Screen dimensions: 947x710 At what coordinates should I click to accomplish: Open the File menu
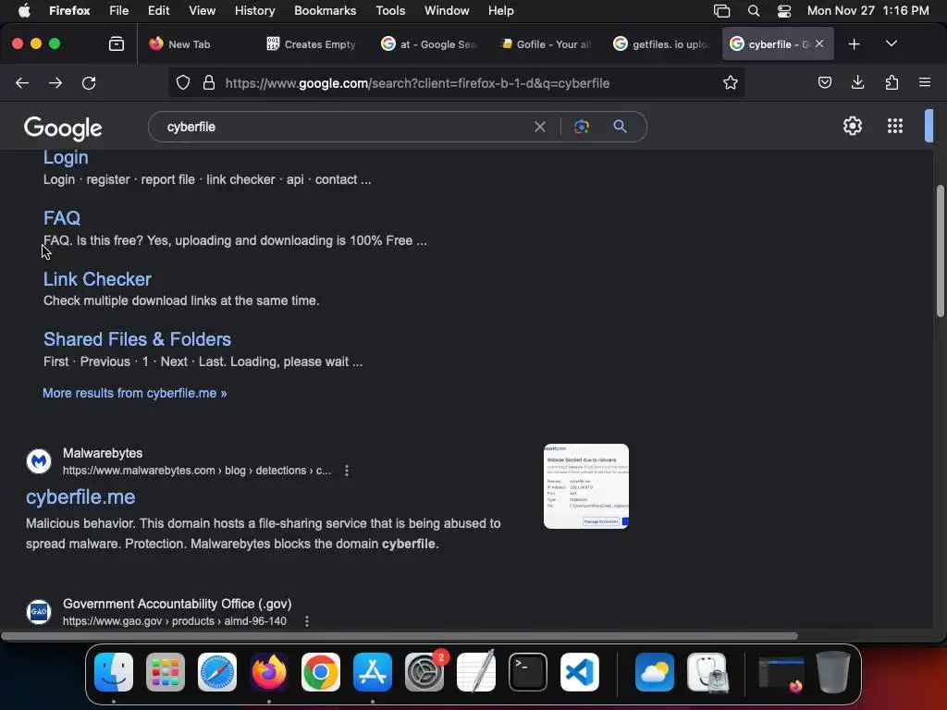click(x=119, y=11)
